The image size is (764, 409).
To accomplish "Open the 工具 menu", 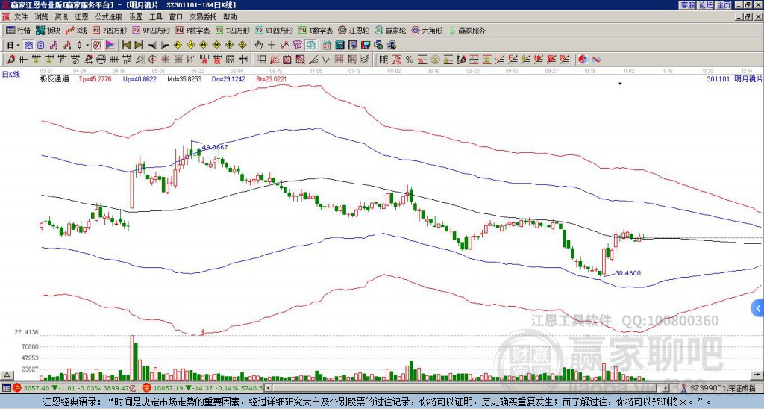I will click(155, 17).
